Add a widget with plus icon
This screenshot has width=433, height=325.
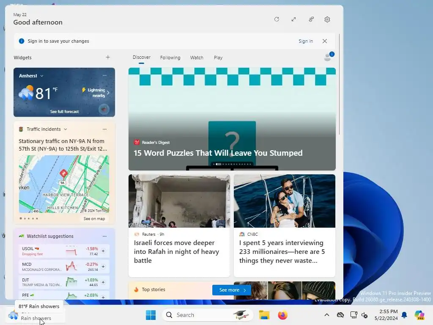pyautogui.click(x=108, y=57)
